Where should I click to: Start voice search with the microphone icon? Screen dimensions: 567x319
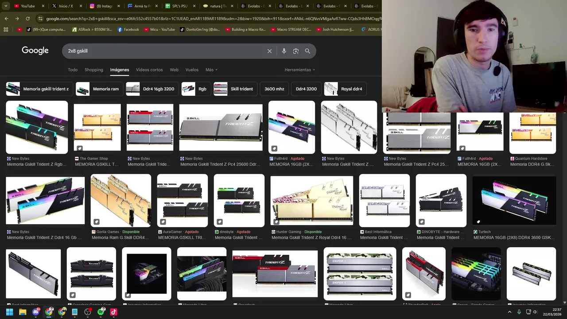coord(284,51)
